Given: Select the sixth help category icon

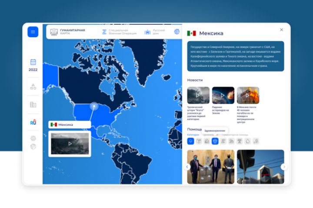Looking at the screenshot, I should pyautogui.click(x=231, y=141).
